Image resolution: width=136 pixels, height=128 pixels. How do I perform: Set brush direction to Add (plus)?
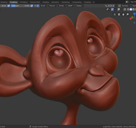(x=35, y=6)
